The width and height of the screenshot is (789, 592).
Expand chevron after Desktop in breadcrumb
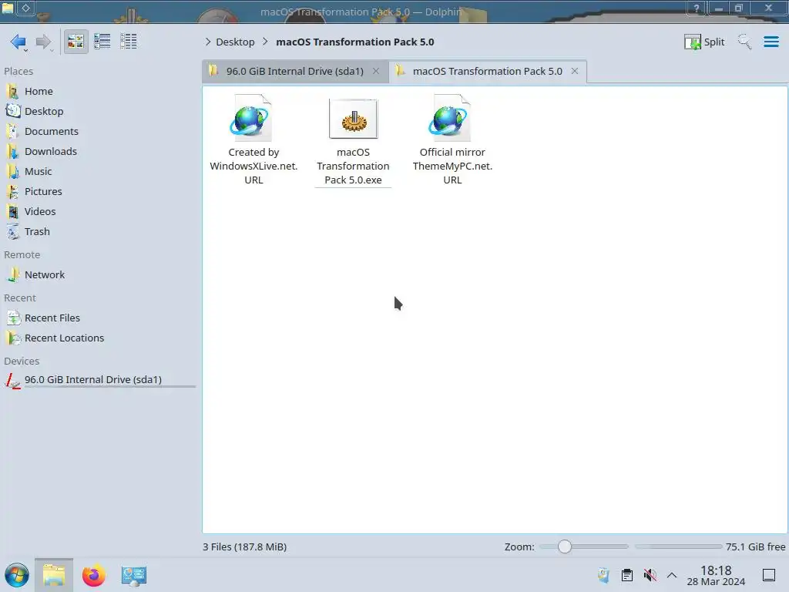coord(265,42)
